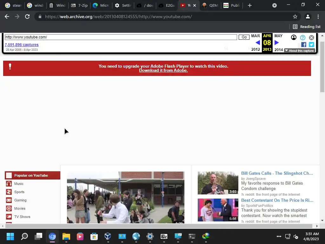Visit the SportsFunPolitics channel link

(259, 206)
